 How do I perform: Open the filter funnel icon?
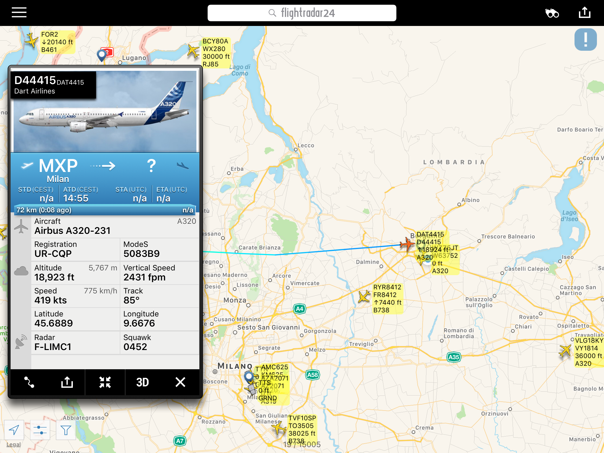click(66, 430)
